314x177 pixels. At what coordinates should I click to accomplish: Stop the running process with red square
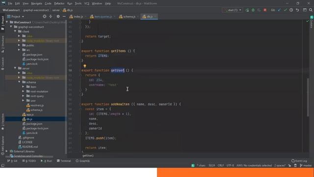[265, 10]
